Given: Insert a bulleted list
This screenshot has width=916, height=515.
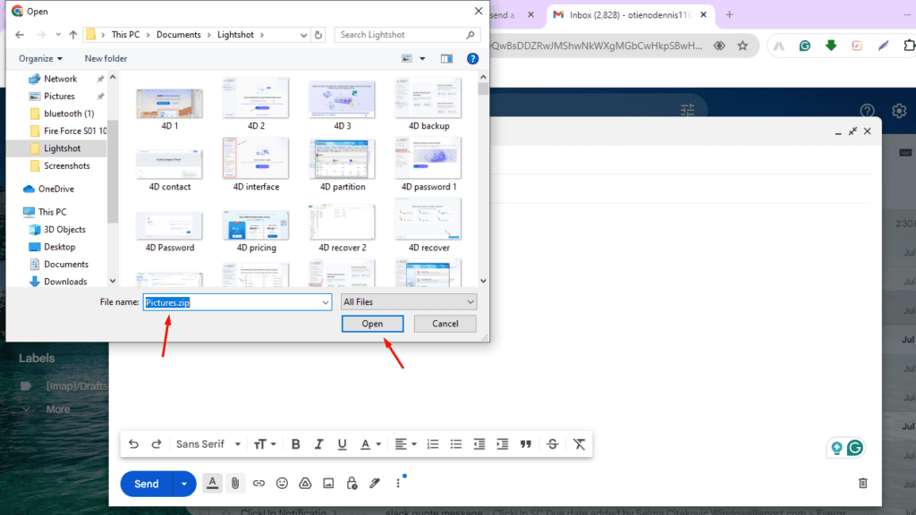Looking at the screenshot, I should (455, 444).
